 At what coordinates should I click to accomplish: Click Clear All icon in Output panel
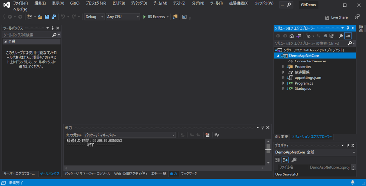click(208, 135)
